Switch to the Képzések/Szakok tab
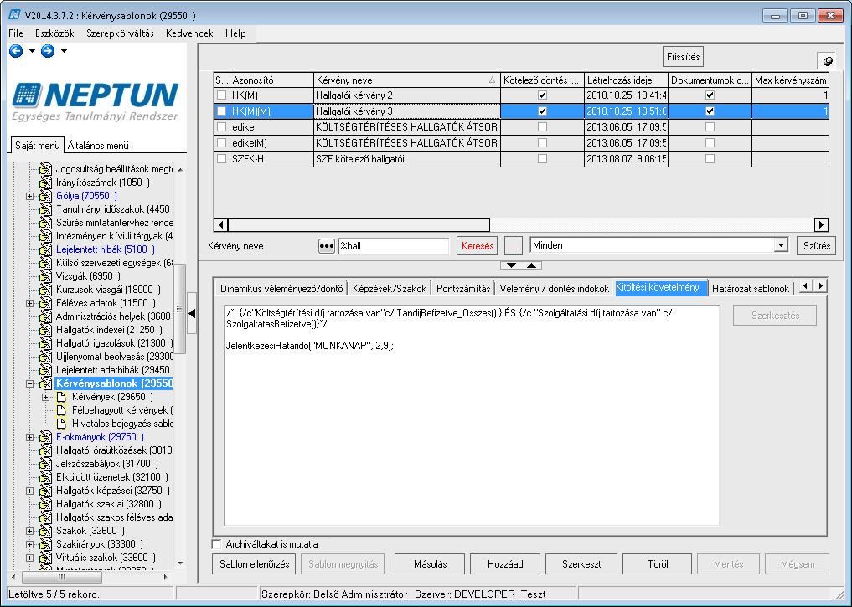This screenshot has width=852, height=607. click(389, 288)
